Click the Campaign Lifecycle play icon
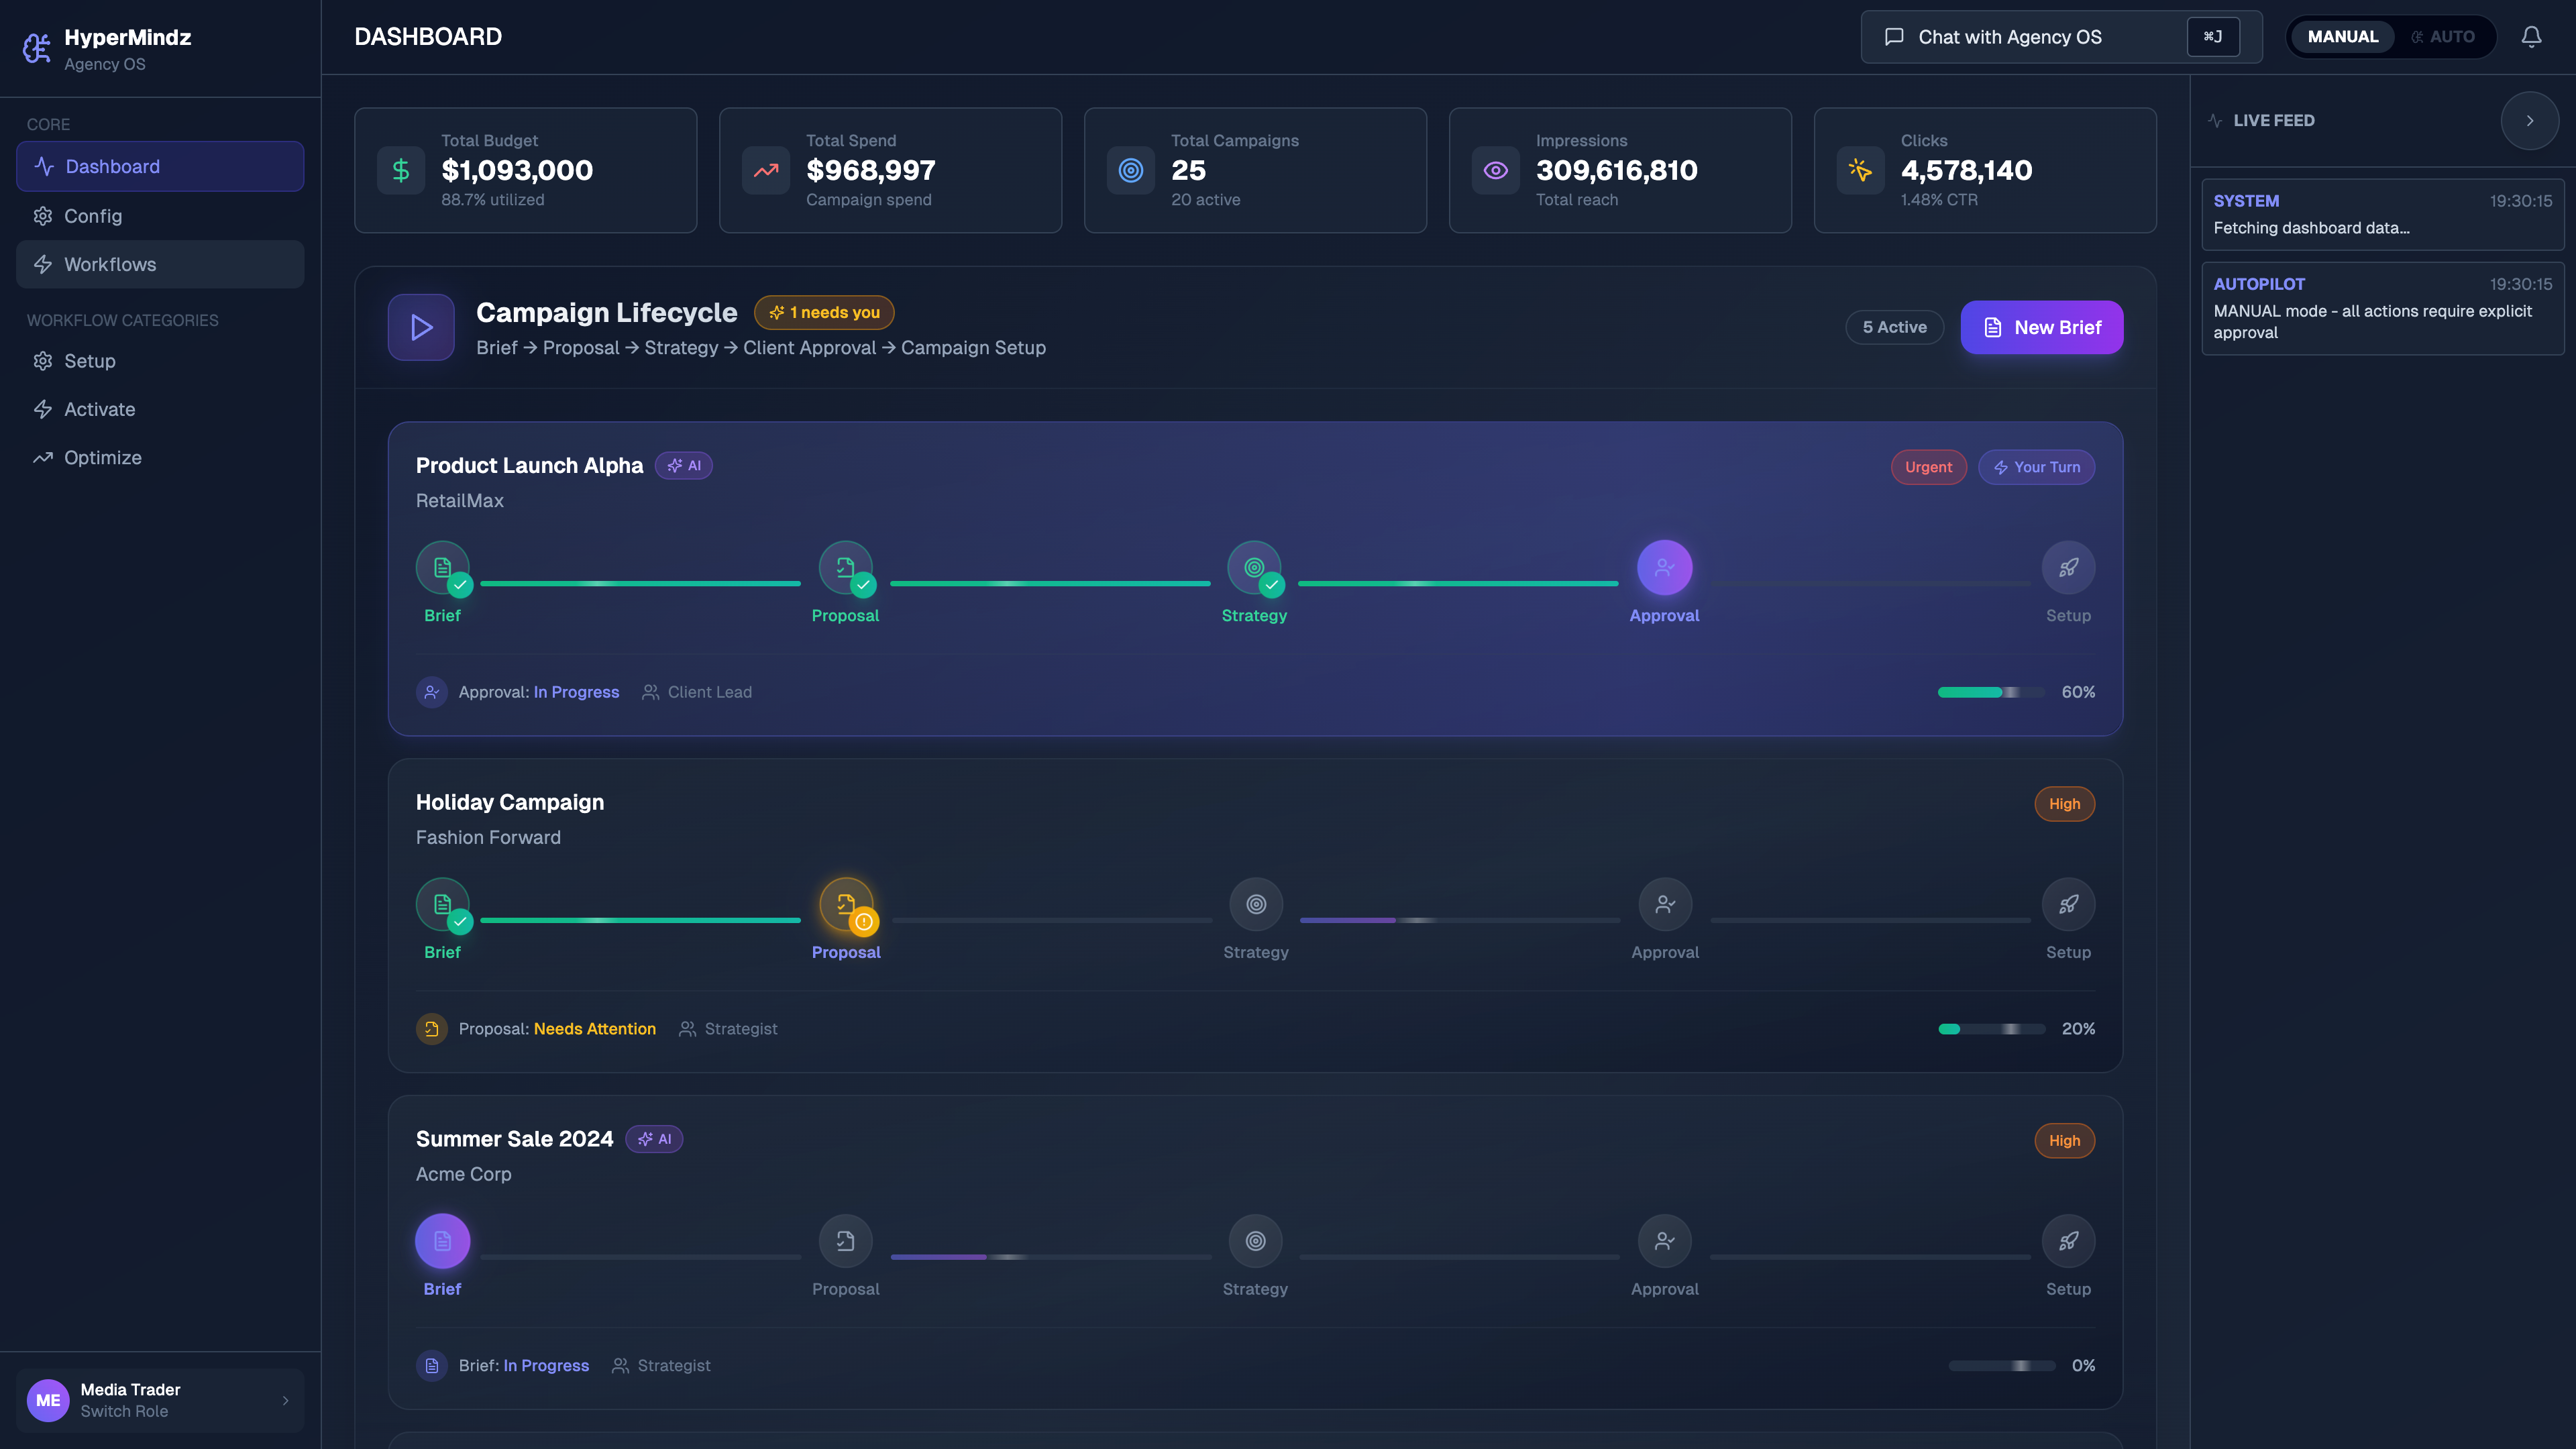 click(x=420, y=327)
